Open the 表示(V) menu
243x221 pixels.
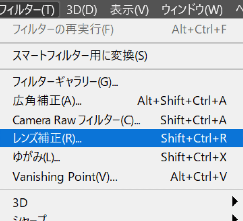129,10
